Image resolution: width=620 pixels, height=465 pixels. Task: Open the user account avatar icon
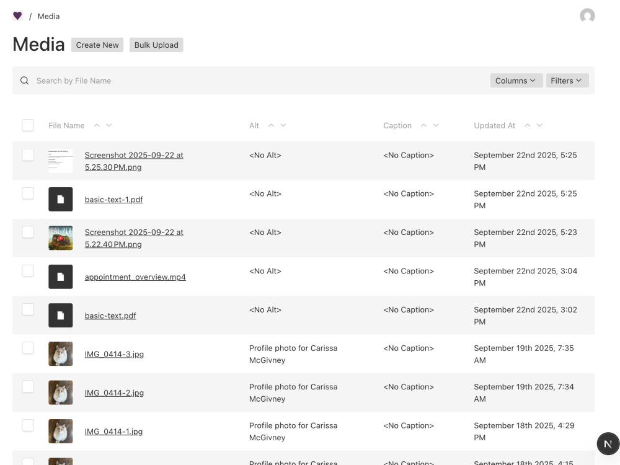coord(587,16)
